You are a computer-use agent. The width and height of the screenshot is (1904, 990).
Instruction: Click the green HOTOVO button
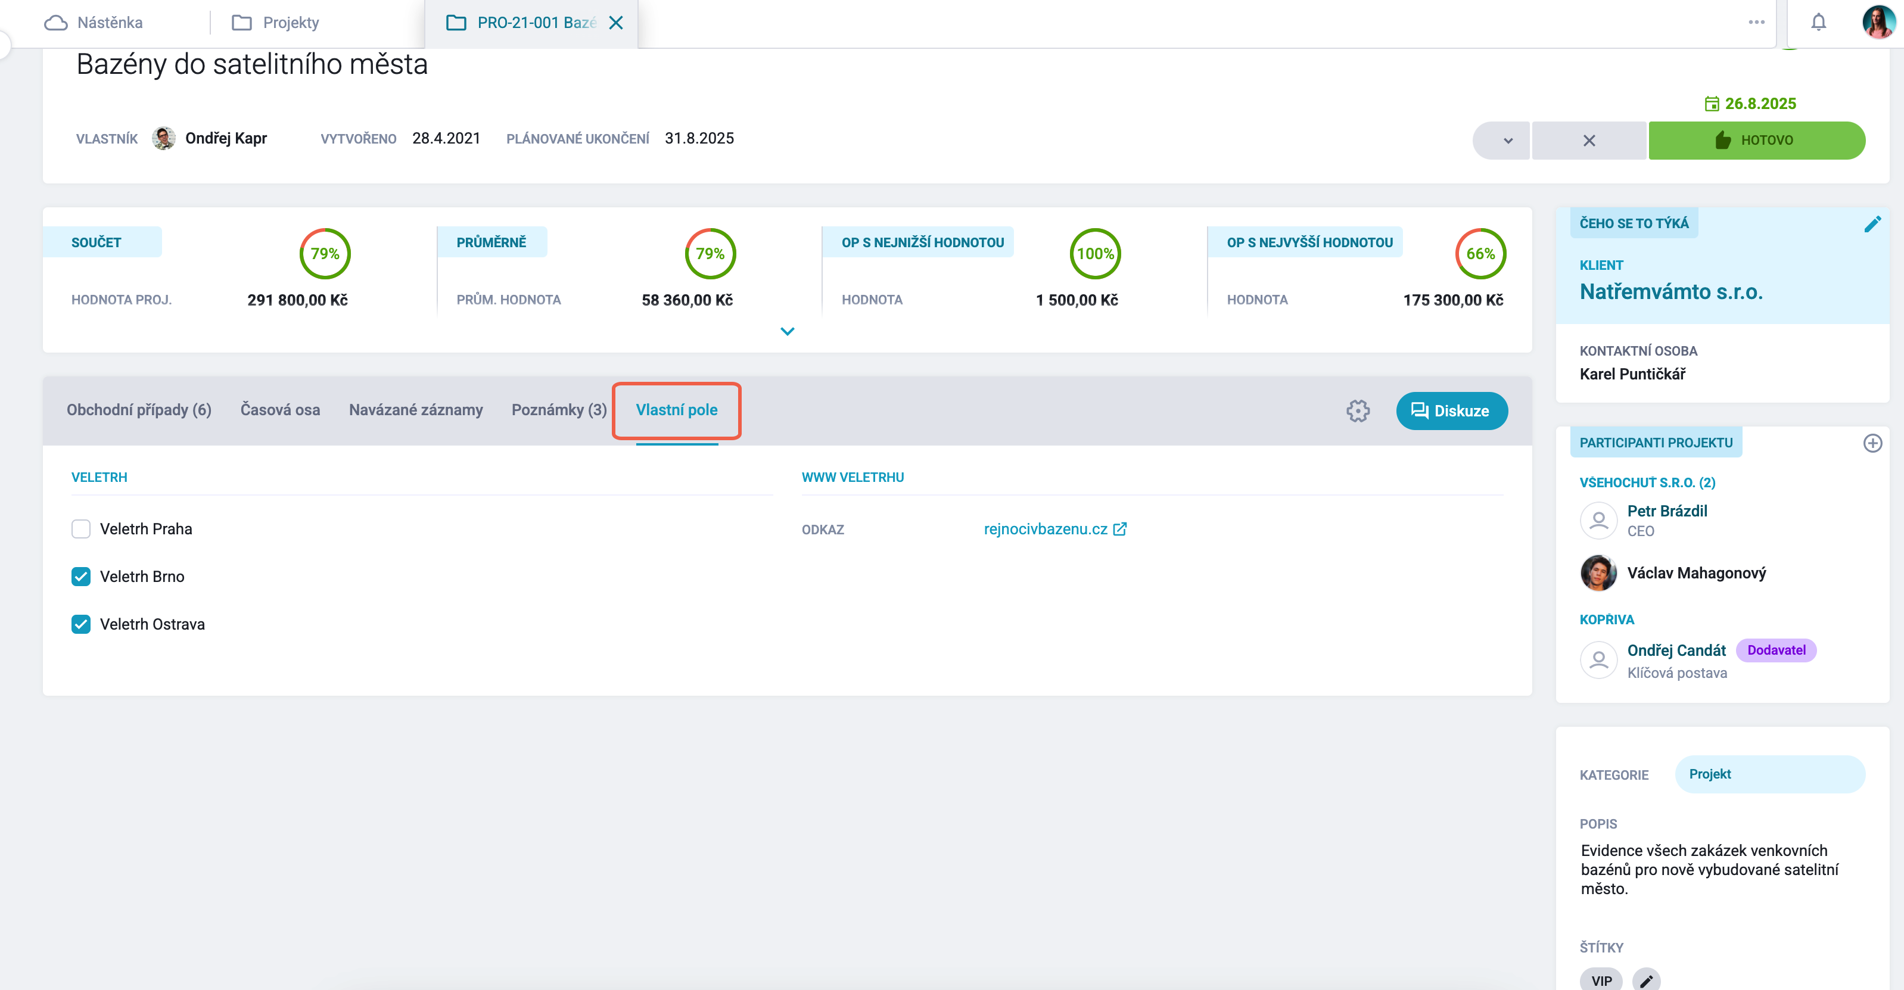[1756, 141]
